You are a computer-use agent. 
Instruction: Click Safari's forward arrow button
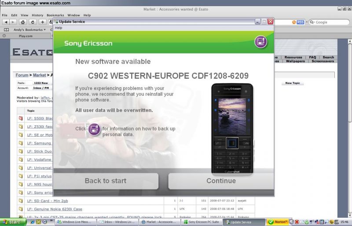[13, 22]
